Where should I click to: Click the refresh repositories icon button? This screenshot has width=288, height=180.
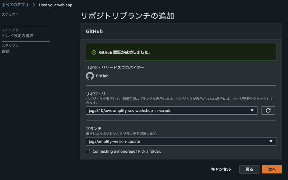[268, 110]
